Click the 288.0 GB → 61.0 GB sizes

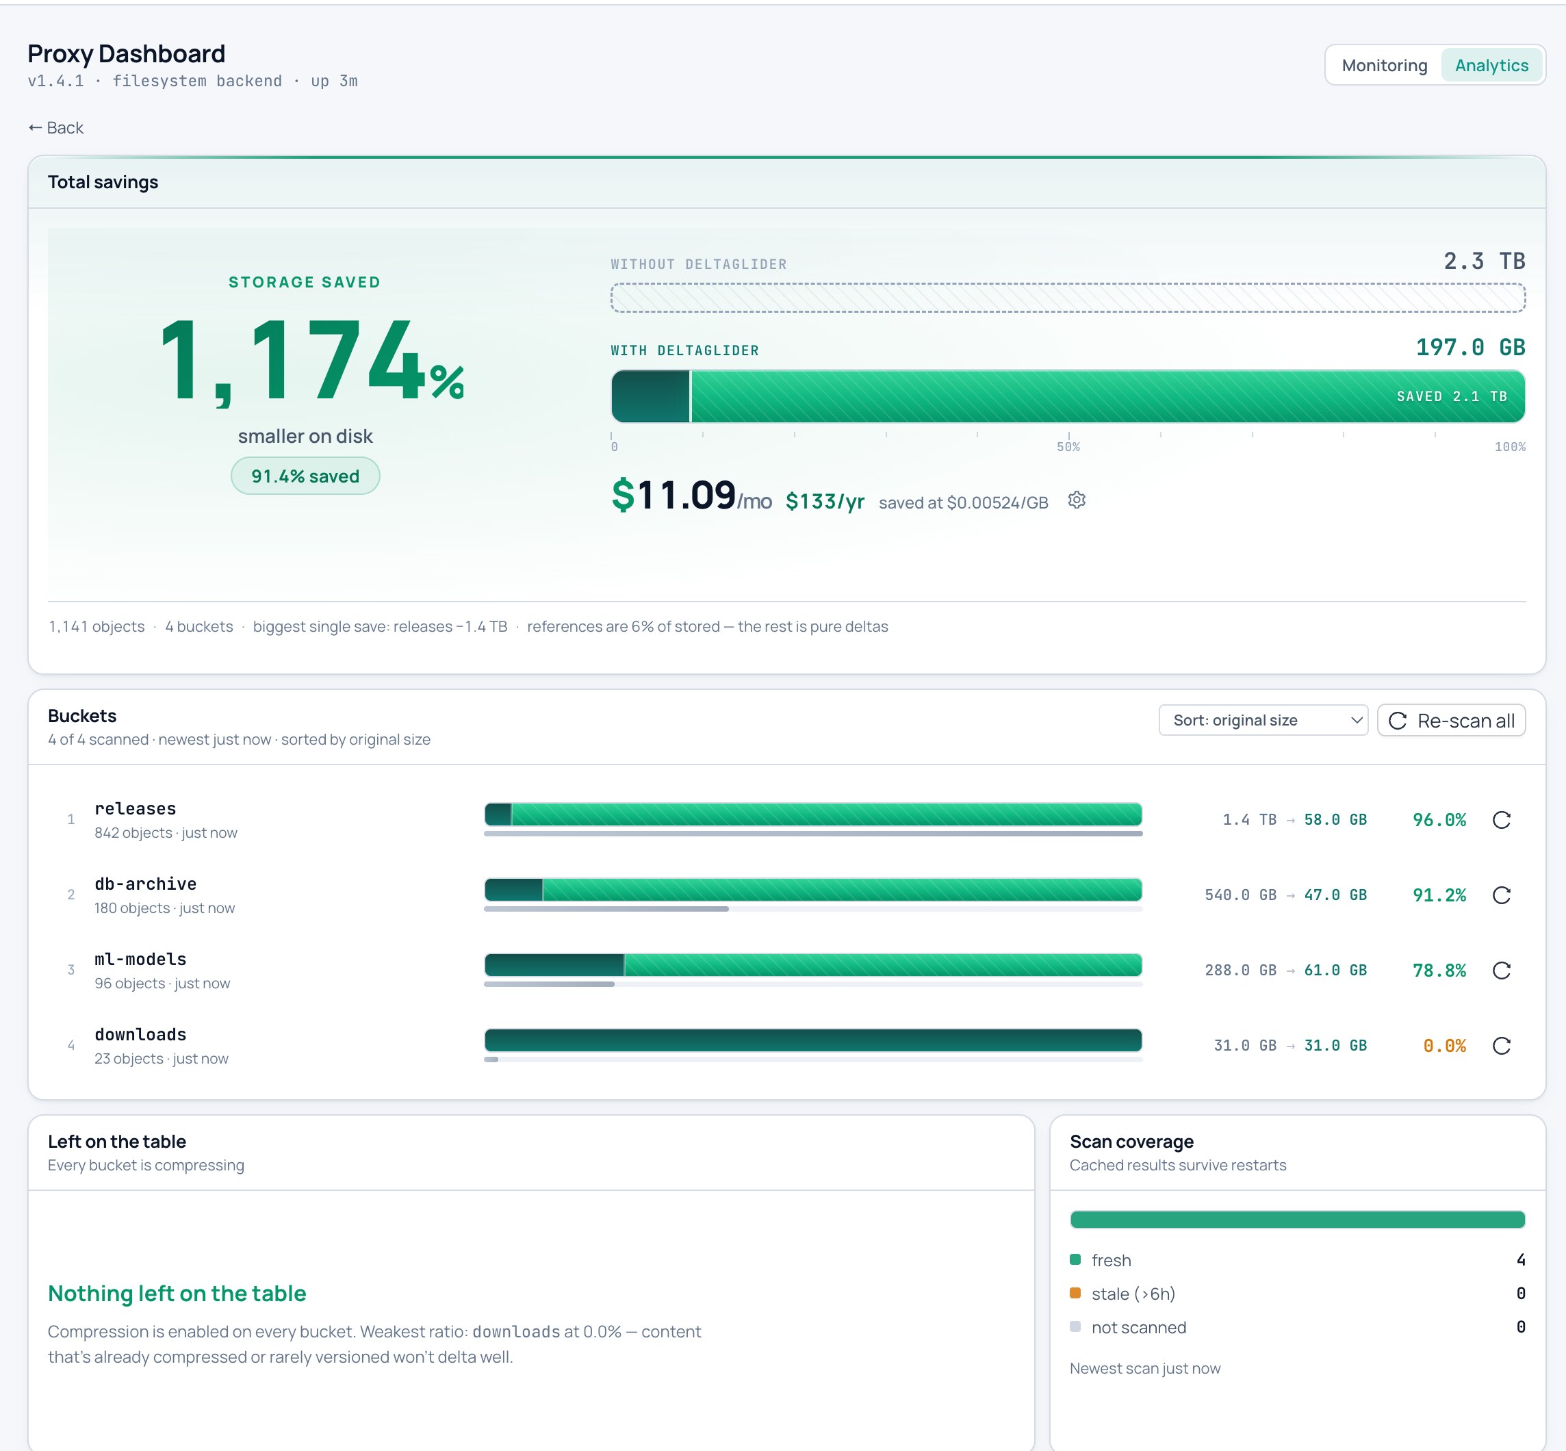[x=1285, y=971]
